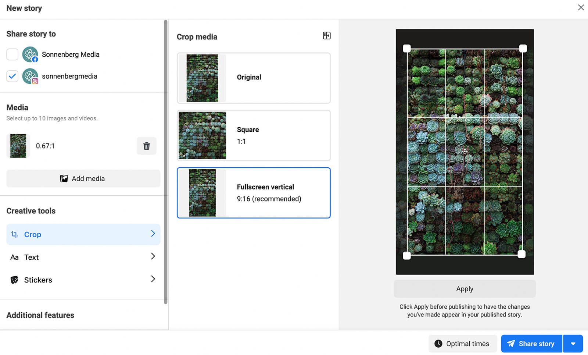The width and height of the screenshot is (588, 355).
Task: Choose the Original crop option
Action: tap(254, 78)
